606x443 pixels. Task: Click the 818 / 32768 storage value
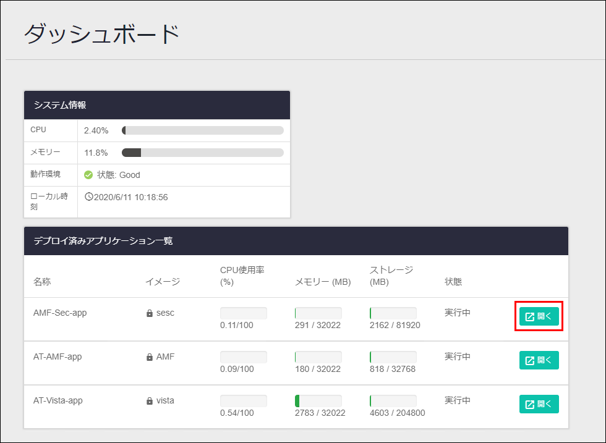click(x=393, y=369)
